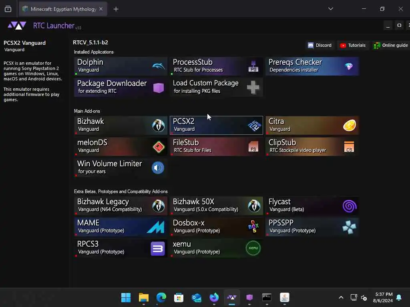This screenshot has width=410, height=307.
Task: Click the Bizhawk hawk icon
Action: click(x=159, y=125)
